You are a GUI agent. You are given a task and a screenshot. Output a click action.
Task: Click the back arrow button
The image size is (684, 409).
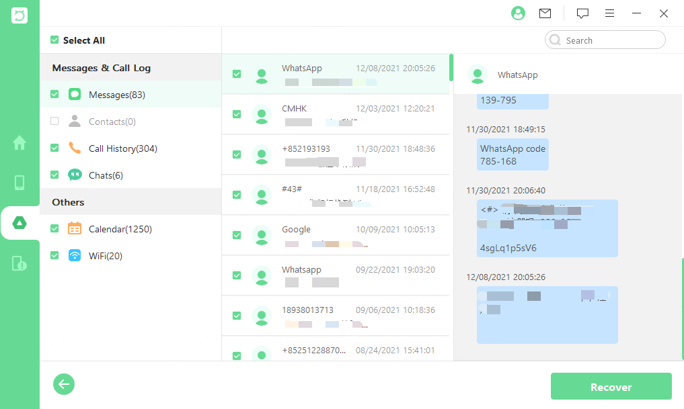[x=64, y=385]
